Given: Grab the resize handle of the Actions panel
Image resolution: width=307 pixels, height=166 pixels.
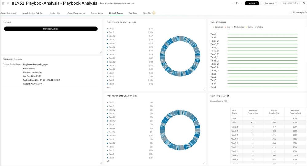Looking at the screenshot, I should 101,52.
